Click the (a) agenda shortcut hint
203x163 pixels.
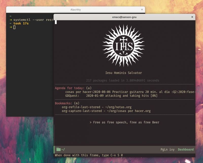(x=89, y=88)
